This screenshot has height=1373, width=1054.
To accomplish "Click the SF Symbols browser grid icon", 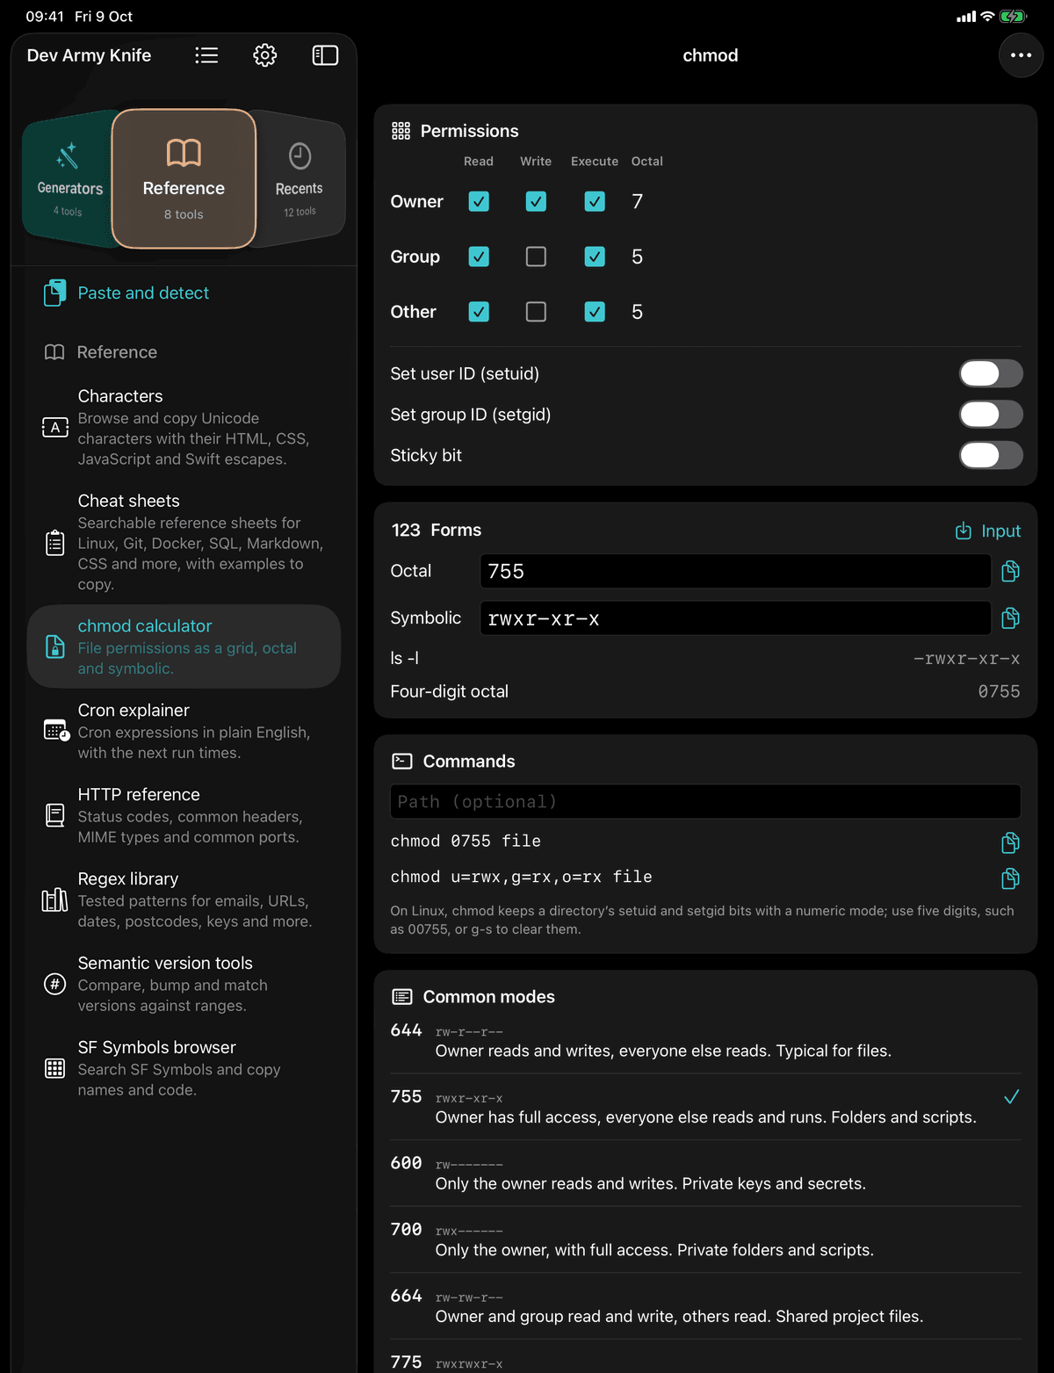I will tap(54, 1068).
